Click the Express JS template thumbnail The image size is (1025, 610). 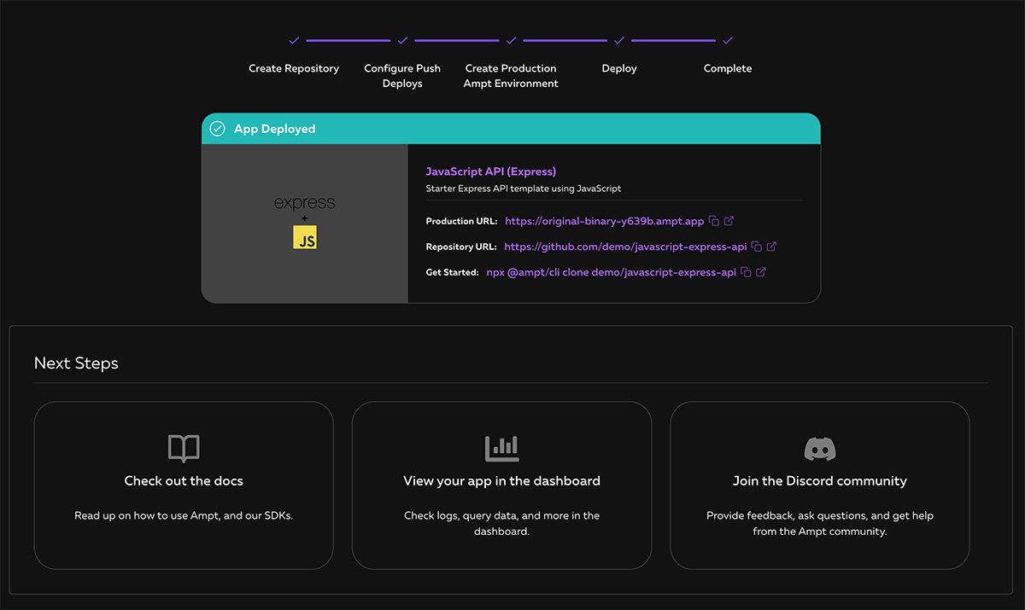305,223
